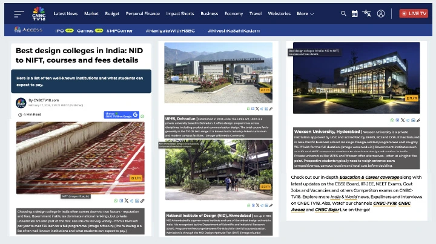Select the Webstories menu item
Image resolution: width=436 pixels, height=244 pixels.
click(x=279, y=13)
